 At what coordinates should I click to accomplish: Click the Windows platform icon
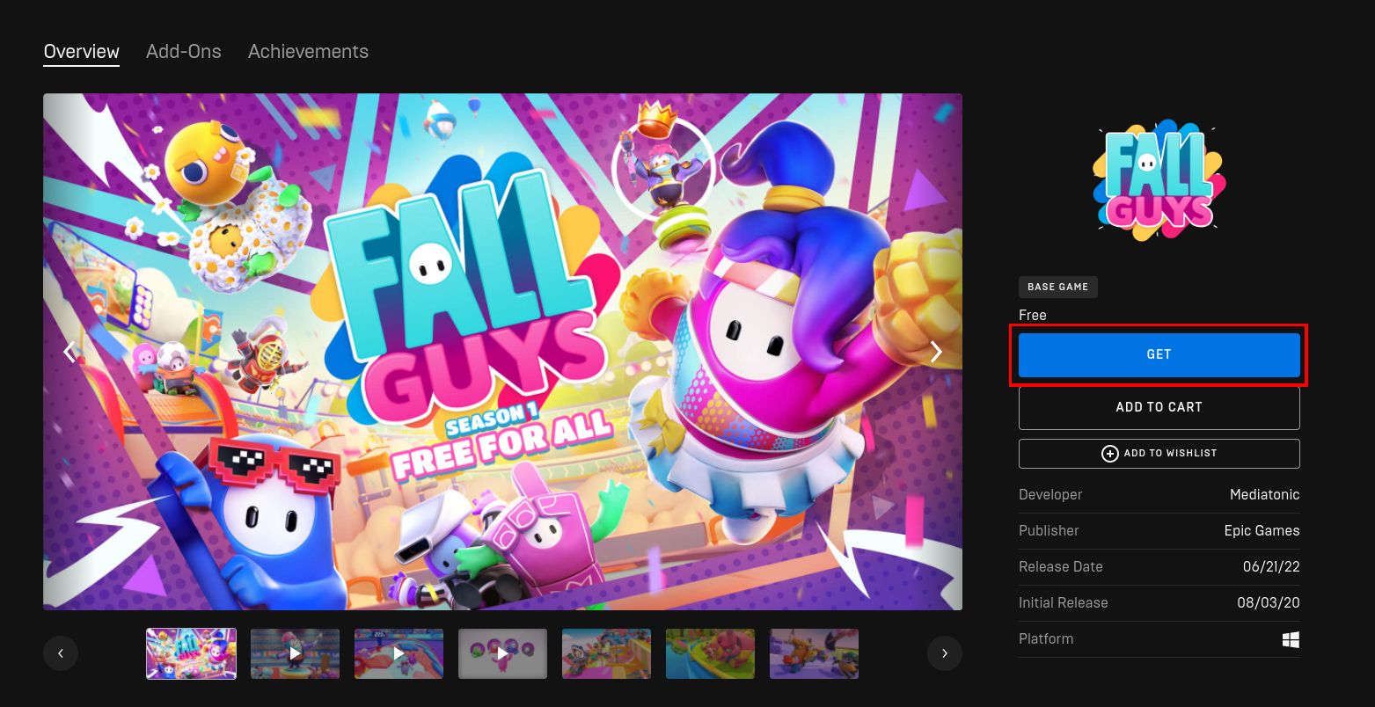1291,639
